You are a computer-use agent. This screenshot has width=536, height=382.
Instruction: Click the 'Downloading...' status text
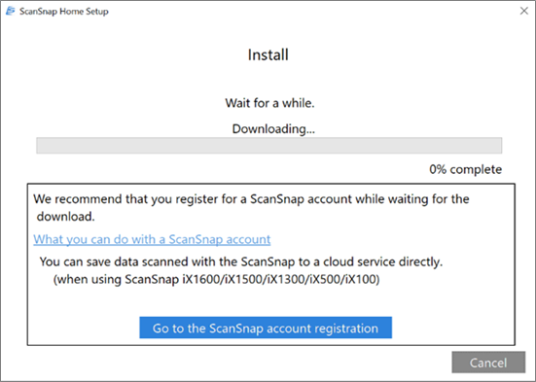click(x=273, y=129)
